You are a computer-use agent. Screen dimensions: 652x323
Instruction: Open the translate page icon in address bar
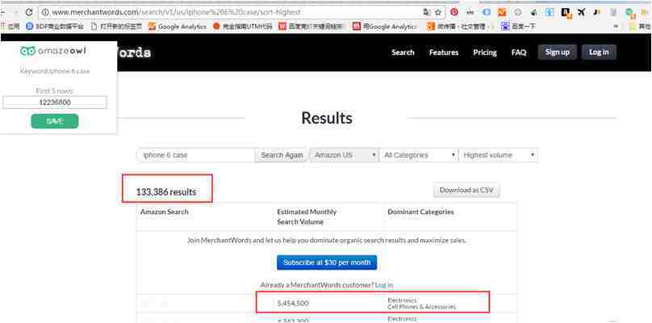(427, 12)
